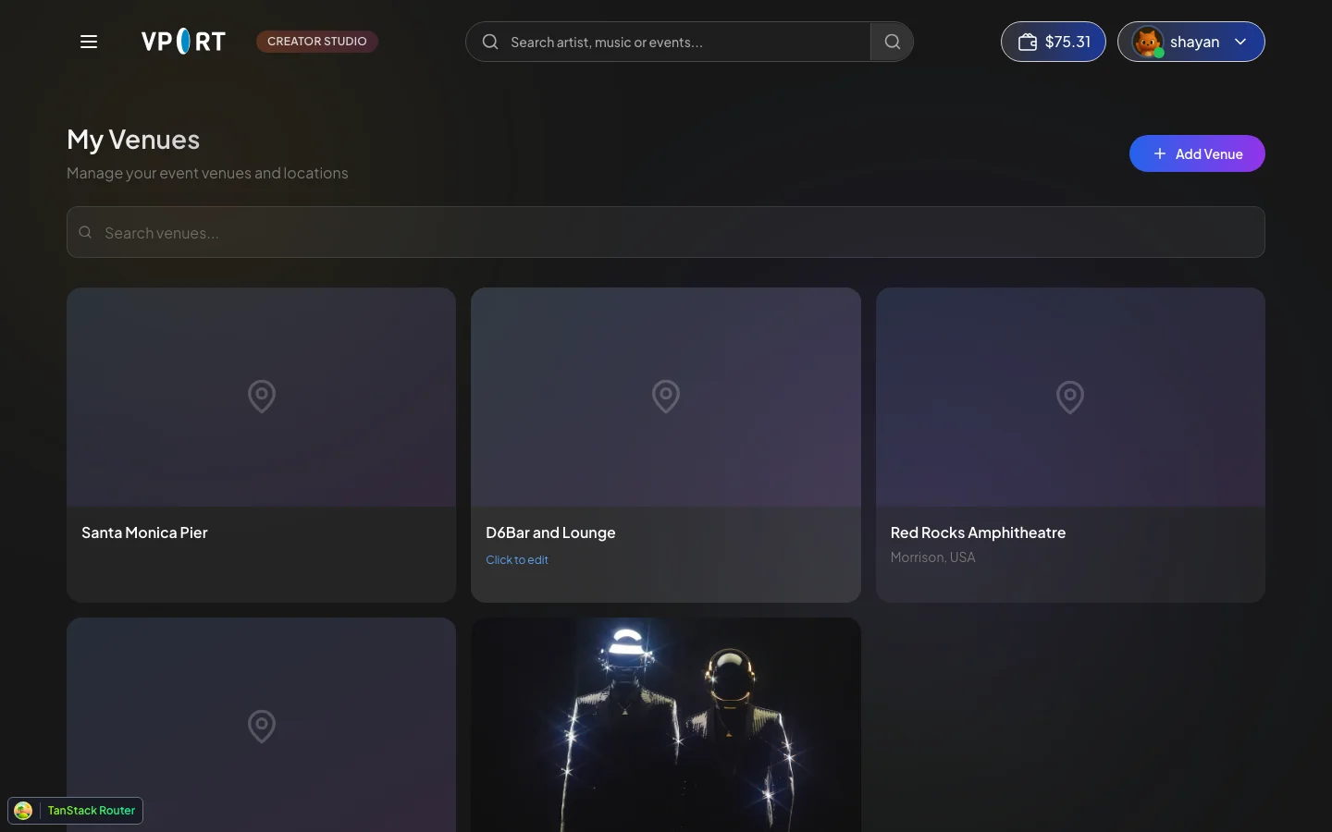
Task: Open the Red Rocks Amphitheatre venue title
Action: [x=978, y=532]
